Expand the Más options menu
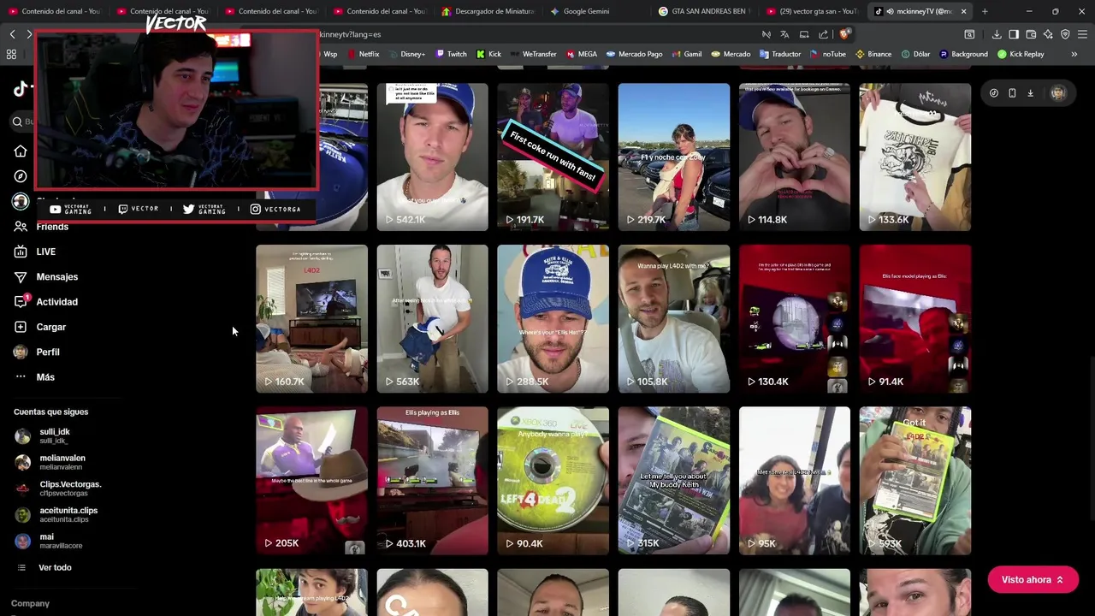1095x616 pixels. (x=45, y=377)
